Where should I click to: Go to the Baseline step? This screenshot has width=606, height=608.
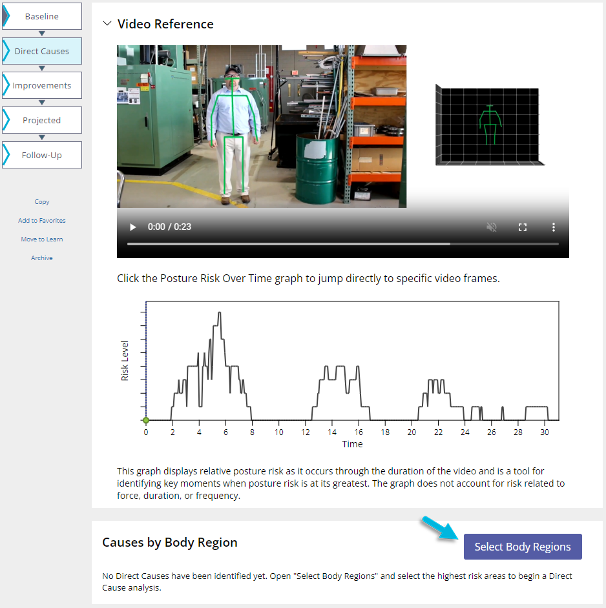point(42,16)
